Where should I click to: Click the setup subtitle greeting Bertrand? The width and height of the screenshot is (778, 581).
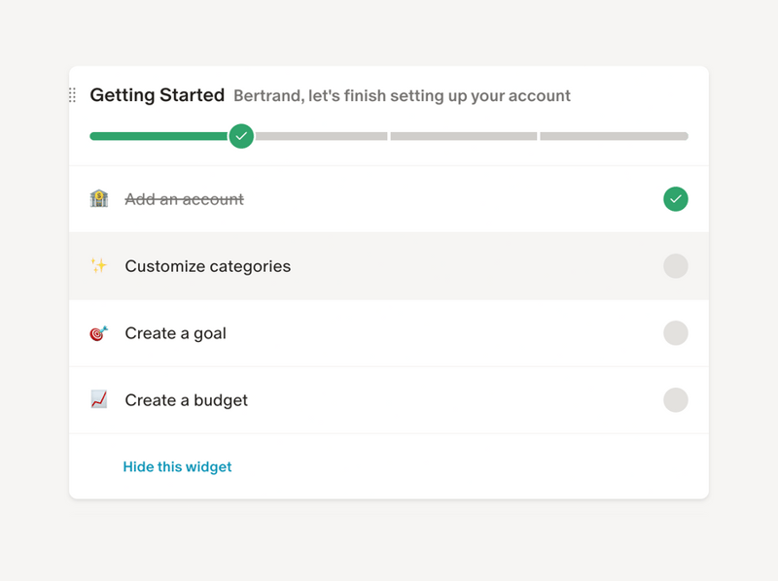click(x=402, y=96)
